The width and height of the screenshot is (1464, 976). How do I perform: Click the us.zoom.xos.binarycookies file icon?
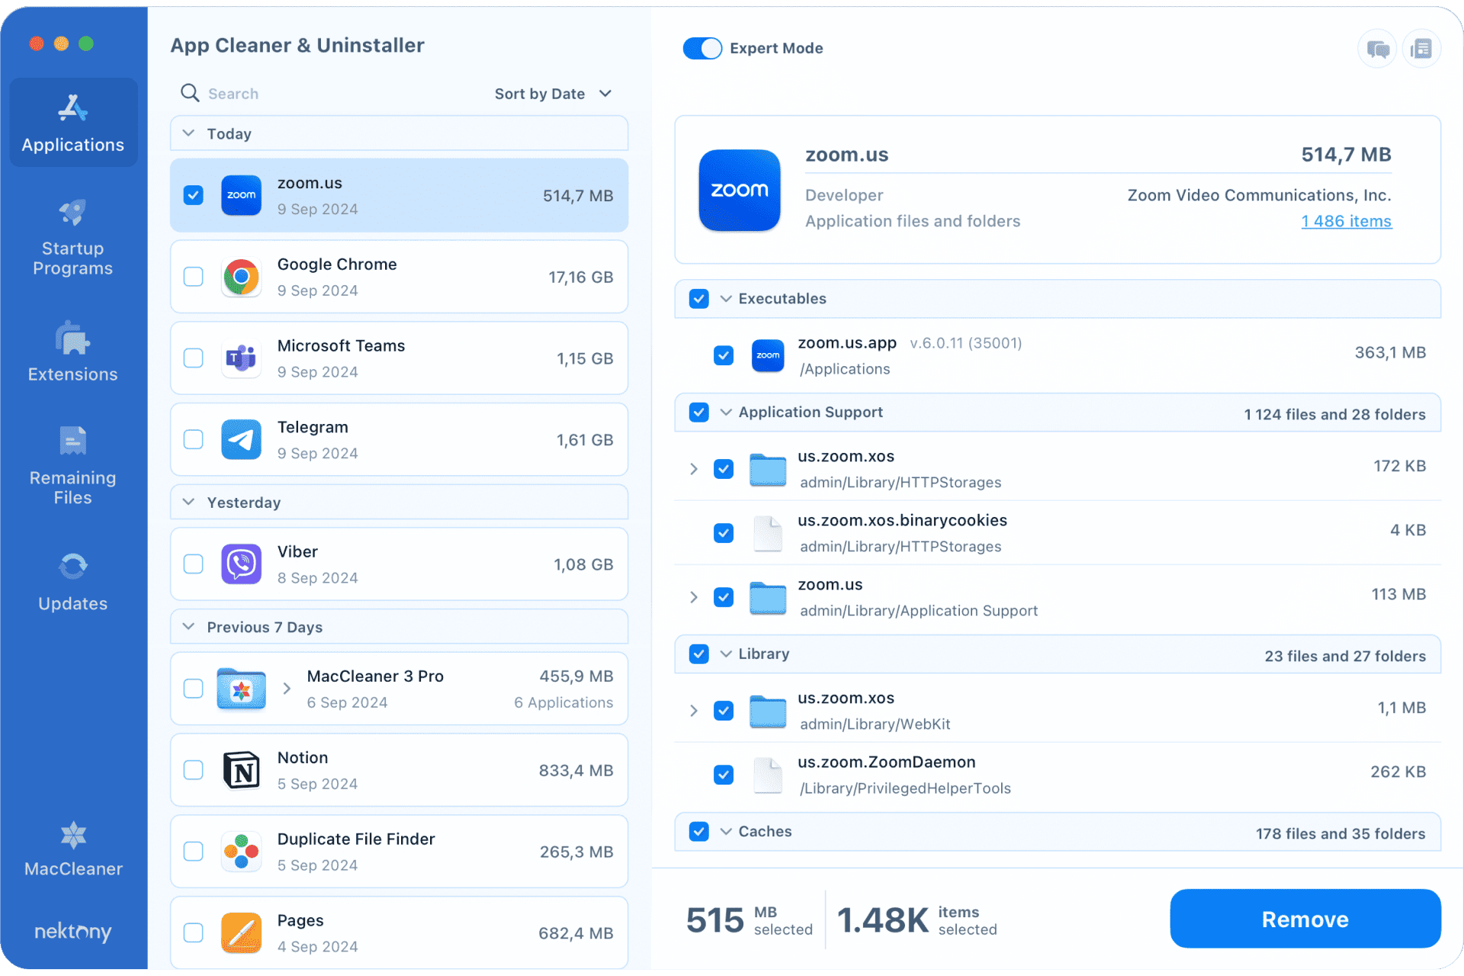coord(768,533)
